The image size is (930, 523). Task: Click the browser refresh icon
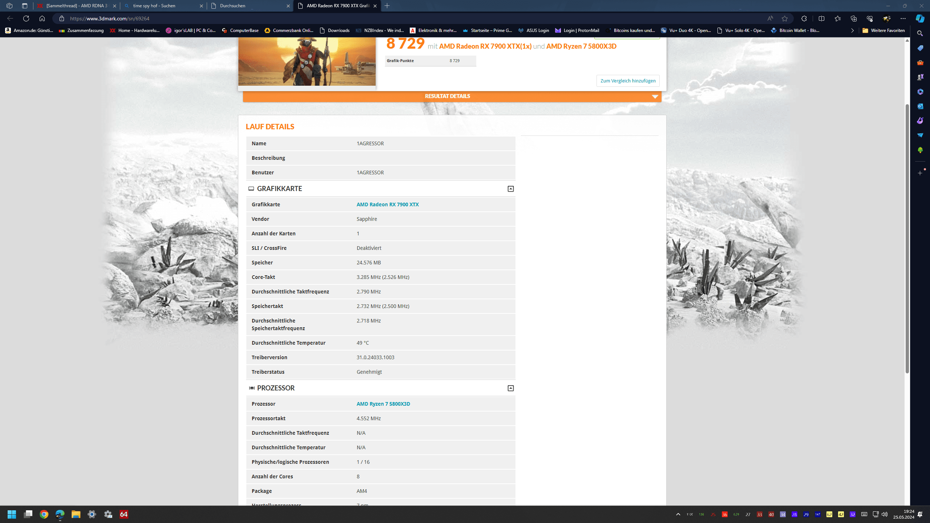click(26, 19)
